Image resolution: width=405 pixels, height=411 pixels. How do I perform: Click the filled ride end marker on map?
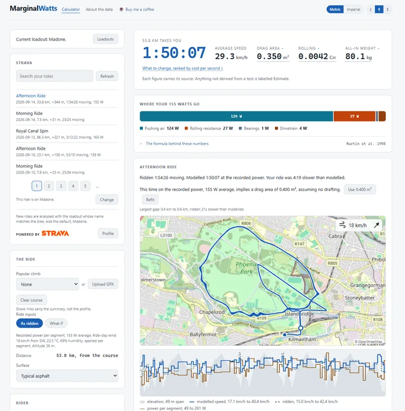(285, 335)
